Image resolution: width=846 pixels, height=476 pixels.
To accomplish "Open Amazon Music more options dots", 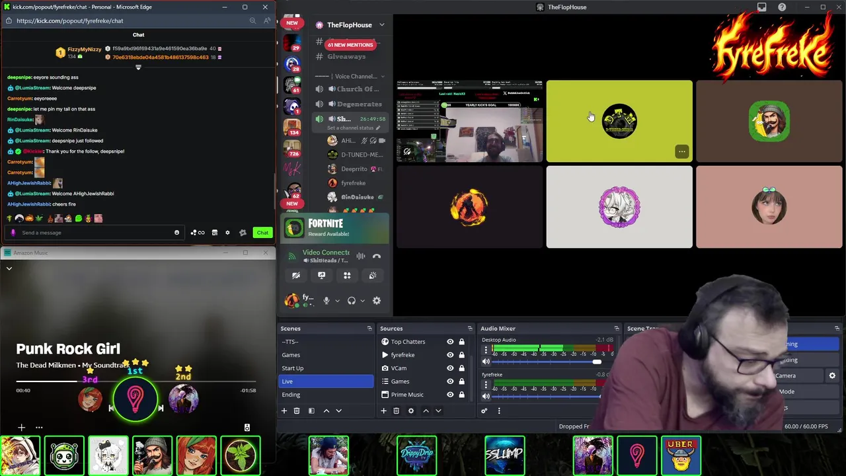I will coord(39,428).
